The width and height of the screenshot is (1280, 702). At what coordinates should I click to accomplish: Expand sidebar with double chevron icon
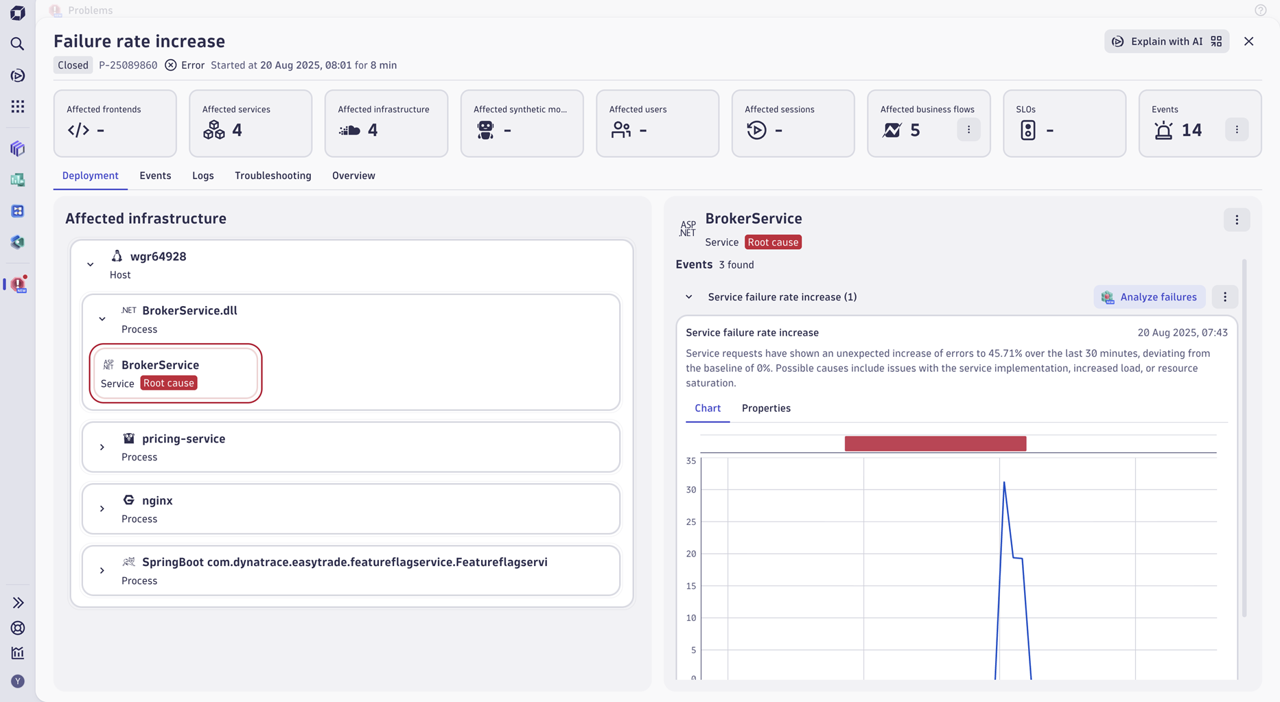point(18,602)
